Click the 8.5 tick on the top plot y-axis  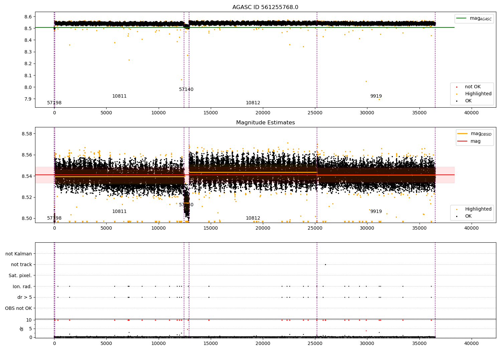[x=28, y=28]
